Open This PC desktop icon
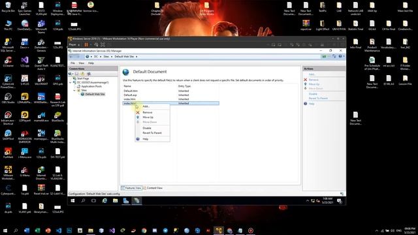 click(8, 25)
